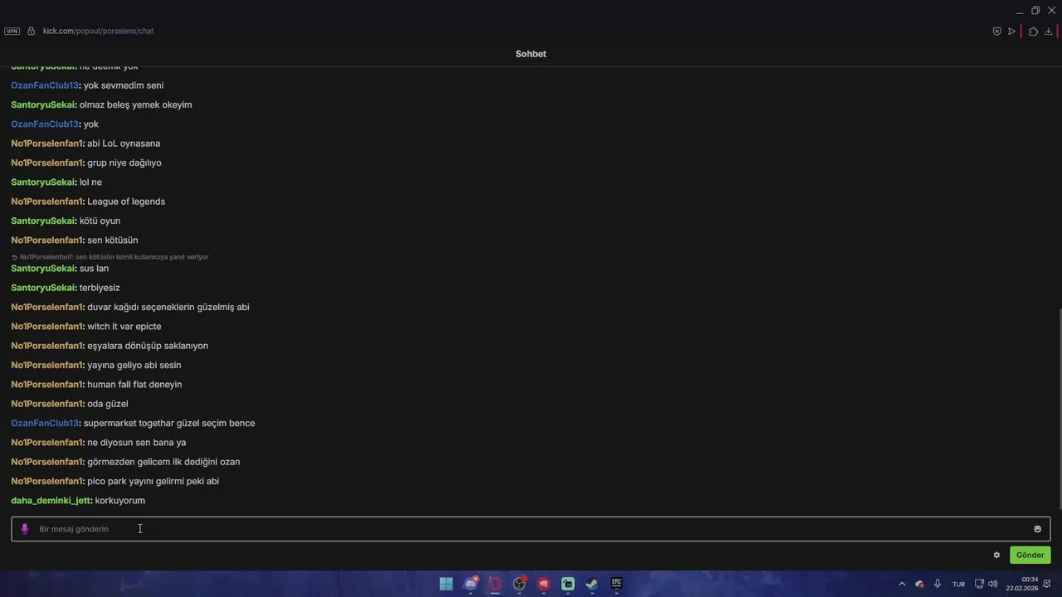This screenshot has width=1062, height=597.
Task: Click the message 'yayına geliyo abi sesin'
Action: [x=134, y=365]
